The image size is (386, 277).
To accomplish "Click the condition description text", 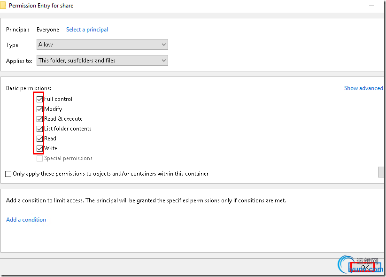I will 146,200.
